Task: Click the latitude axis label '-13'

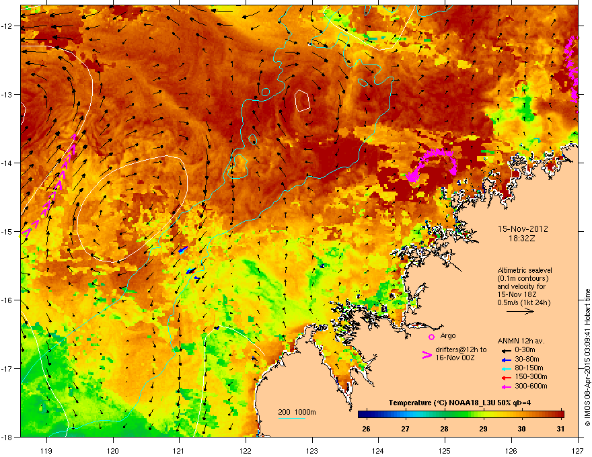Action: (x=8, y=94)
